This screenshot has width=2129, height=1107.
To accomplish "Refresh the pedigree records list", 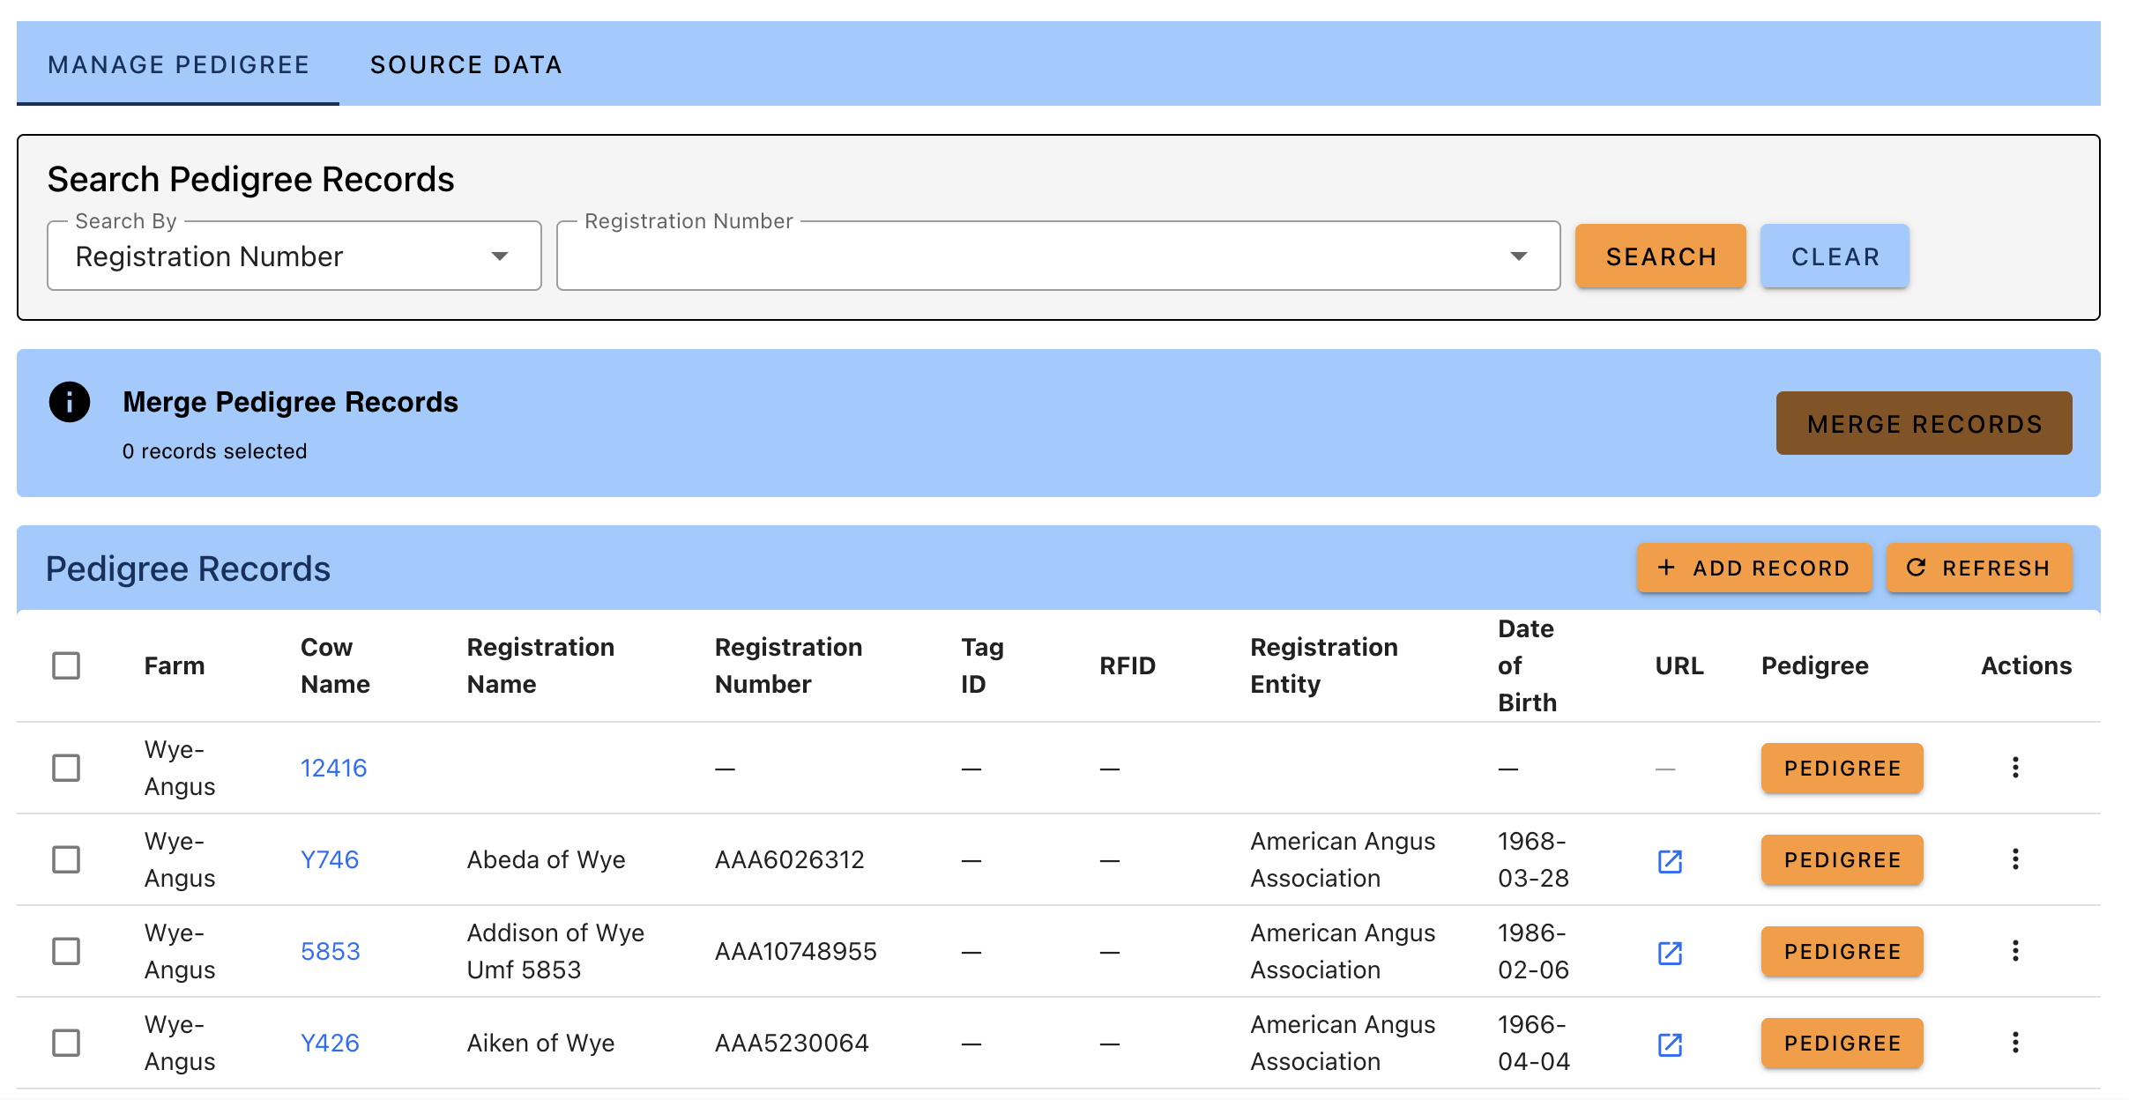I will coord(1979,568).
